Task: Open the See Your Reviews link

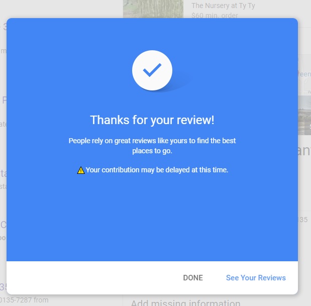Action: (x=256, y=278)
